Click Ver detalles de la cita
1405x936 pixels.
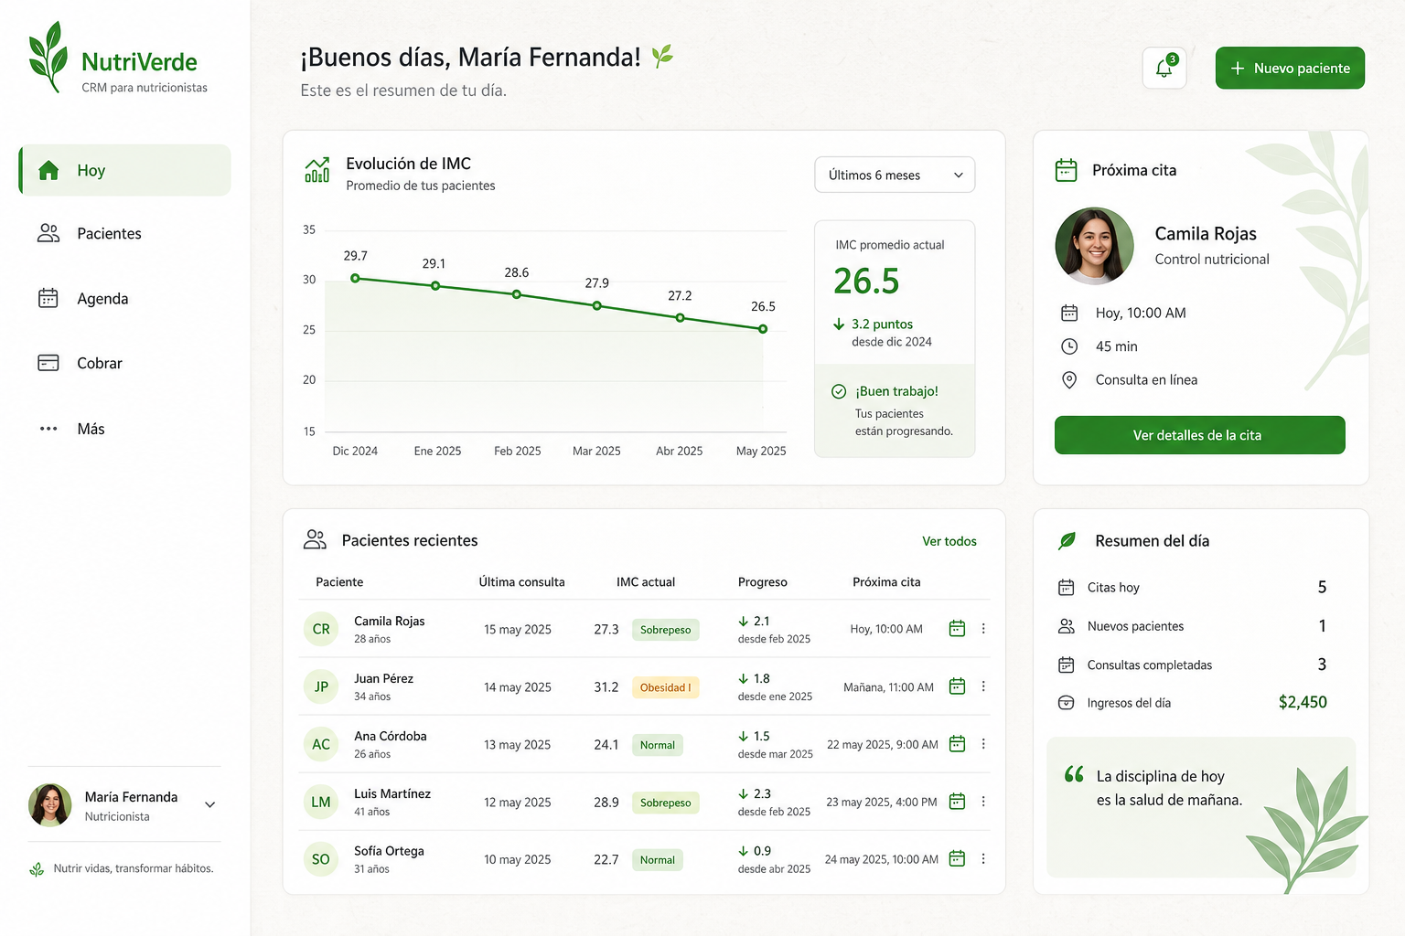[x=1199, y=435]
